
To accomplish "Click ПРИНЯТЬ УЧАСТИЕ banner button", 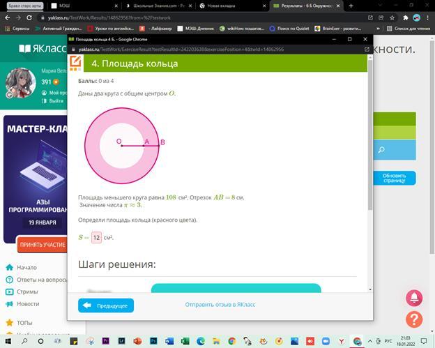I will [42, 245].
